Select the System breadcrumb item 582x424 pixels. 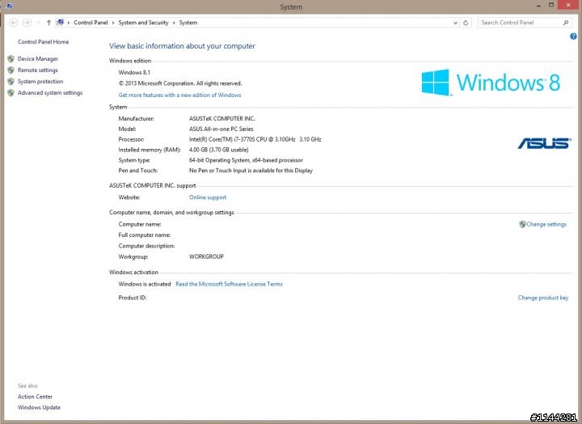coord(188,23)
